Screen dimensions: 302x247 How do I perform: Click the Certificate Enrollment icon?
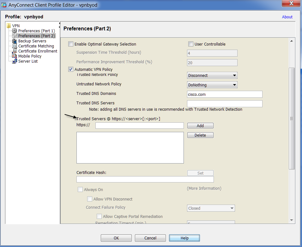(x=15, y=51)
